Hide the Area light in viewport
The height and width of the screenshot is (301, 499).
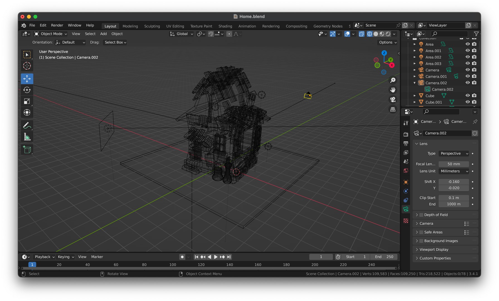[468, 44]
